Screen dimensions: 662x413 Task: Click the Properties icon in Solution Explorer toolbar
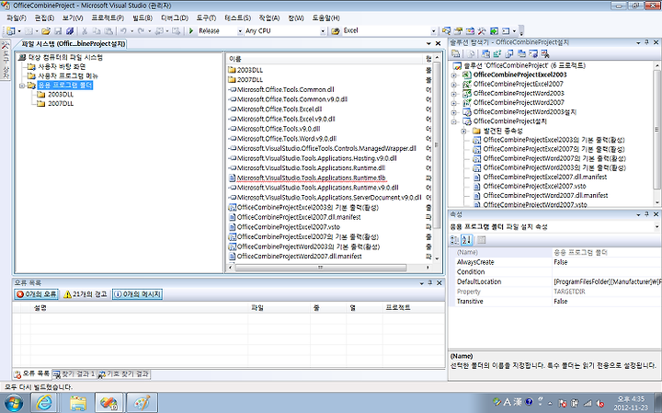point(455,53)
